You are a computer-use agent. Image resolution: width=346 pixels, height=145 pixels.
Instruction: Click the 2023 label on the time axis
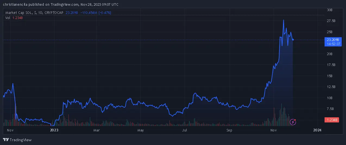coord(54,130)
